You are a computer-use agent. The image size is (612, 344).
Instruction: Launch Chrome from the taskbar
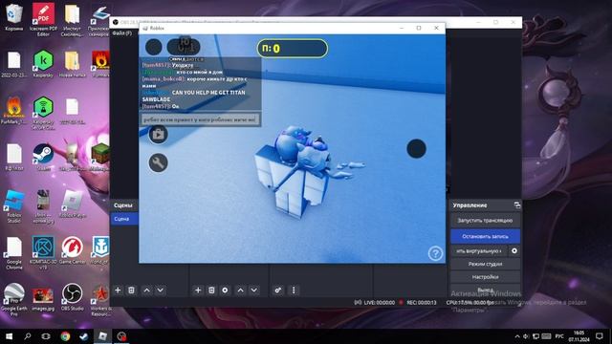(65, 336)
